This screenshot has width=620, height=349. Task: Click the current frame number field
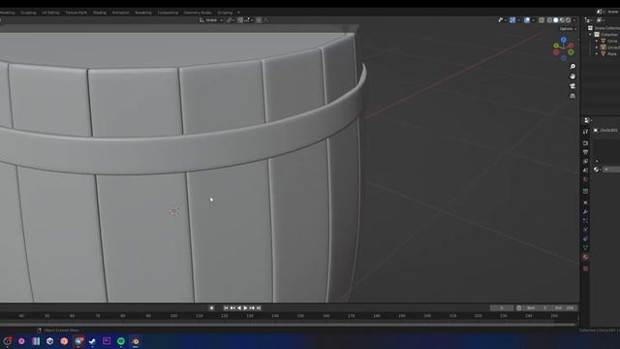pyautogui.click(x=502, y=308)
